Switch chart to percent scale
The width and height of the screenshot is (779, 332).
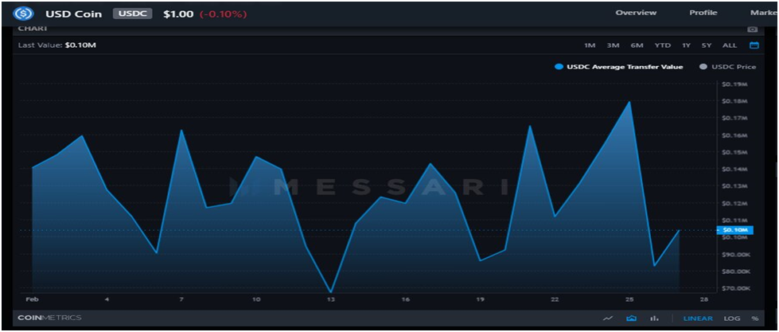pyautogui.click(x=754, y=318)
